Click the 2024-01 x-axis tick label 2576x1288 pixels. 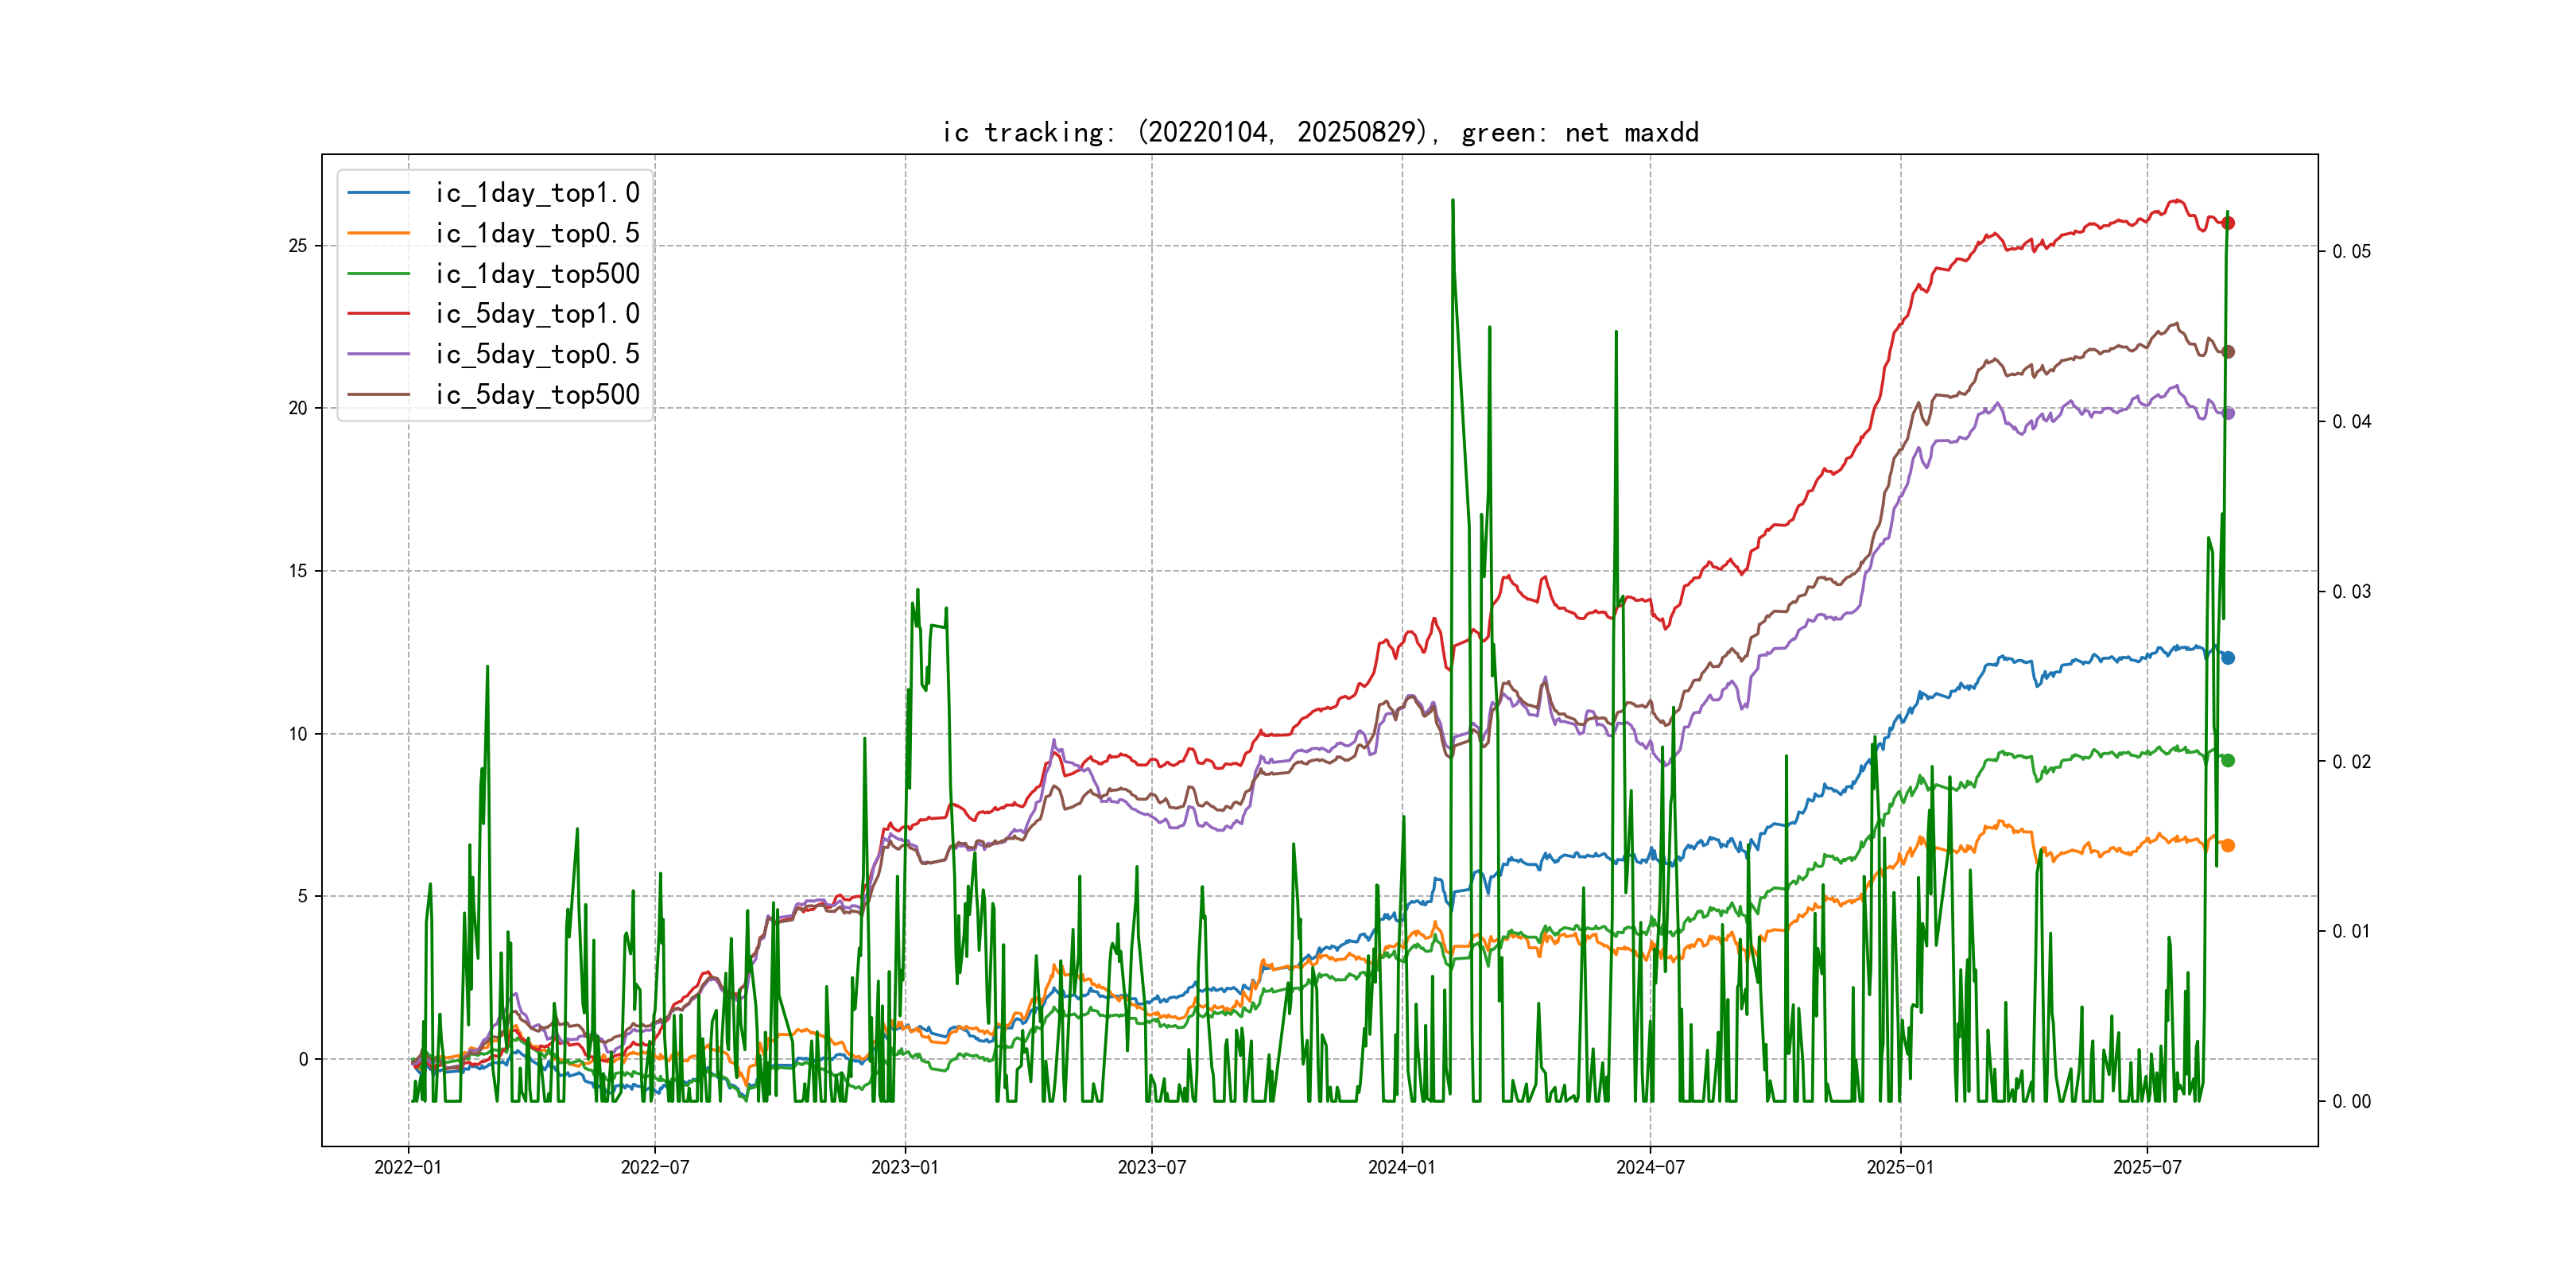(1401, 1167)
